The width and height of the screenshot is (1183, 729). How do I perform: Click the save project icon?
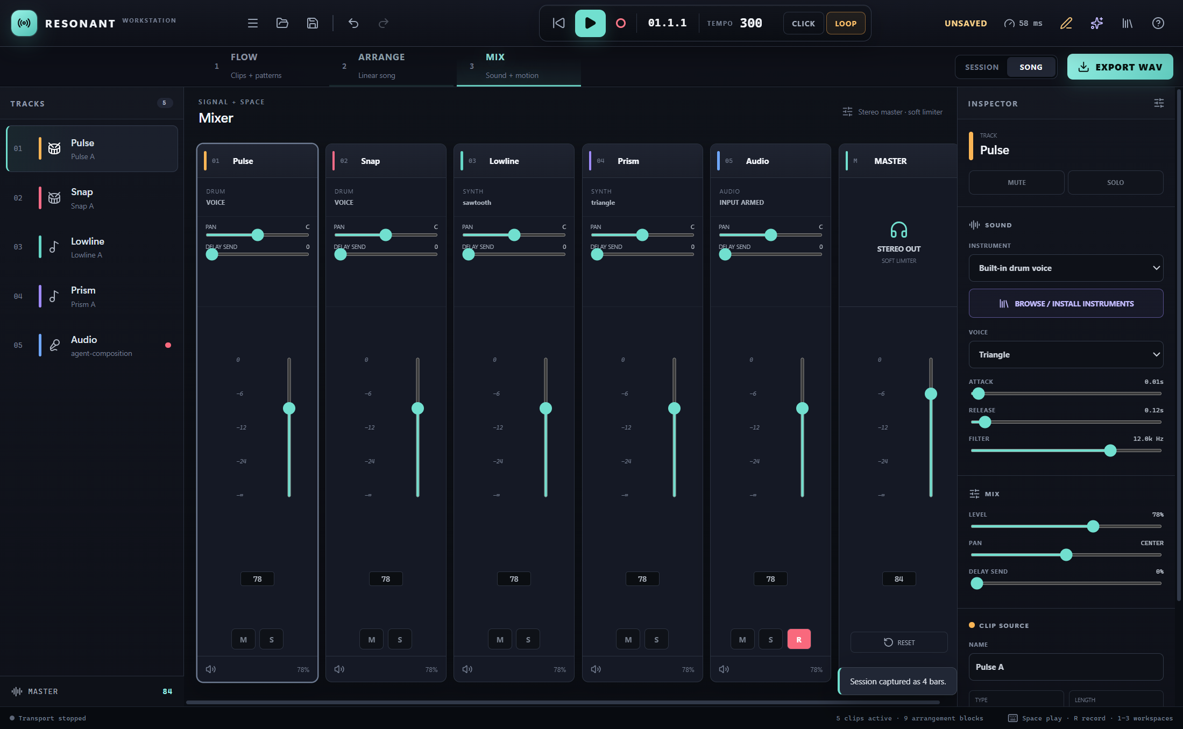313,23
